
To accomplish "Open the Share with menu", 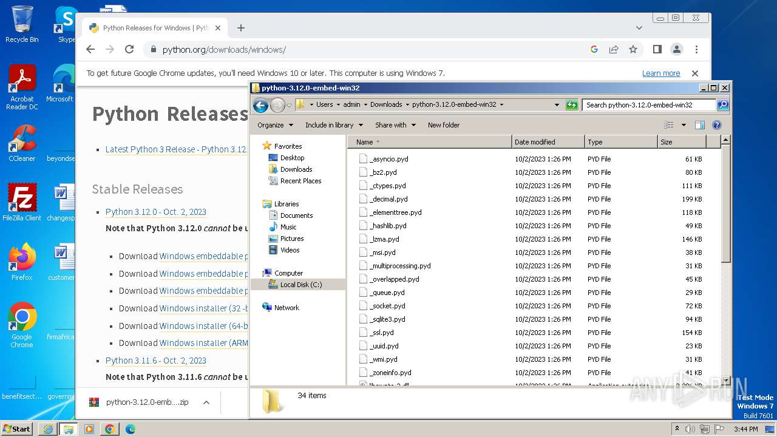I will (395, 125).
